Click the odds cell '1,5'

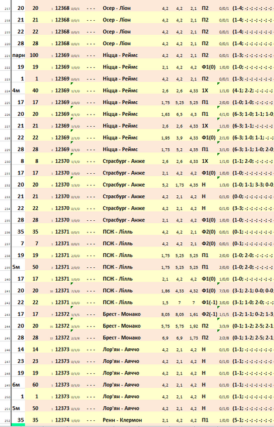click(165, 303)
